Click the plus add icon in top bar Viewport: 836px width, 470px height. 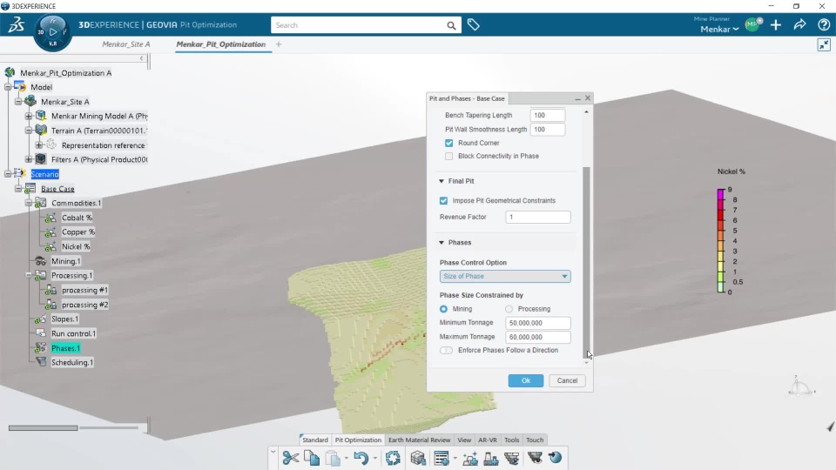pyautogui.click(x=776, y=25)
